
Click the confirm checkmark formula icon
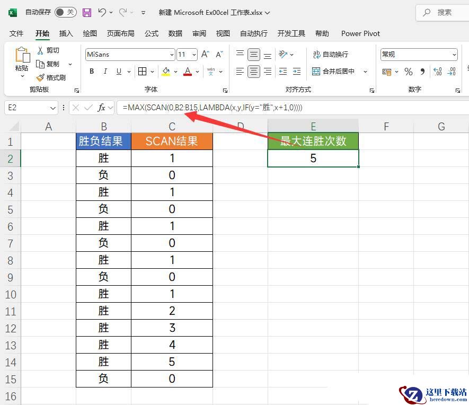[x=89, y=108]
